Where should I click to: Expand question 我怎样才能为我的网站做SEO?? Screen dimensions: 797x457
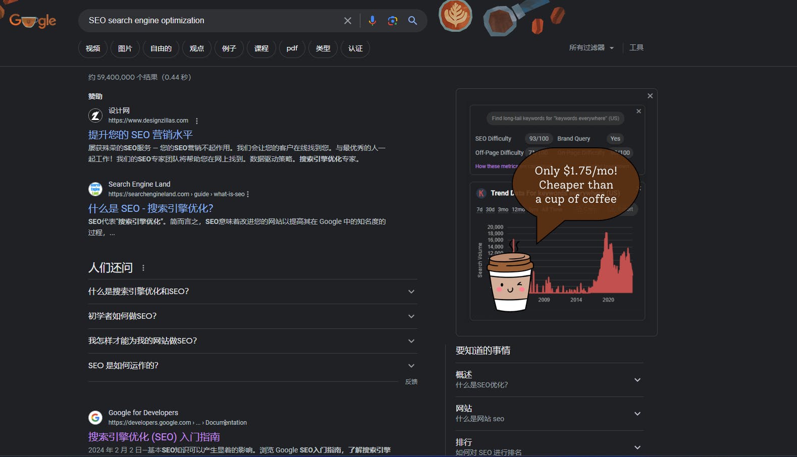pyautogui.click(x=252, y=341)
